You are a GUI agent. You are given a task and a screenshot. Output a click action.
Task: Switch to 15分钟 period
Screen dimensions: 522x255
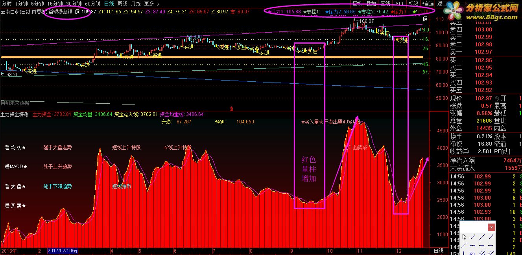coord(55,4)
